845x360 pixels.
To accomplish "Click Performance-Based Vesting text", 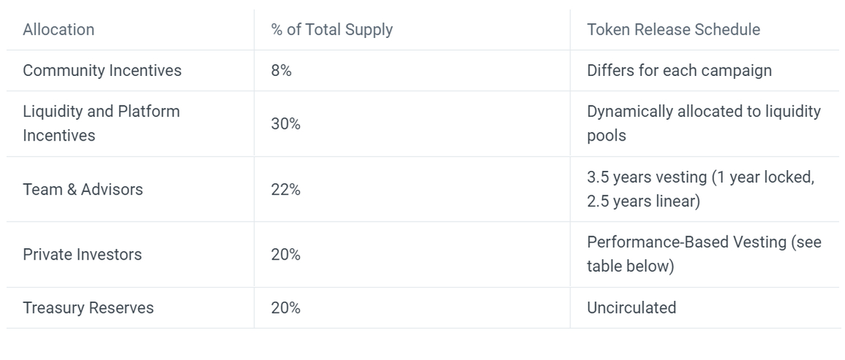I will (x=687, y=242).
